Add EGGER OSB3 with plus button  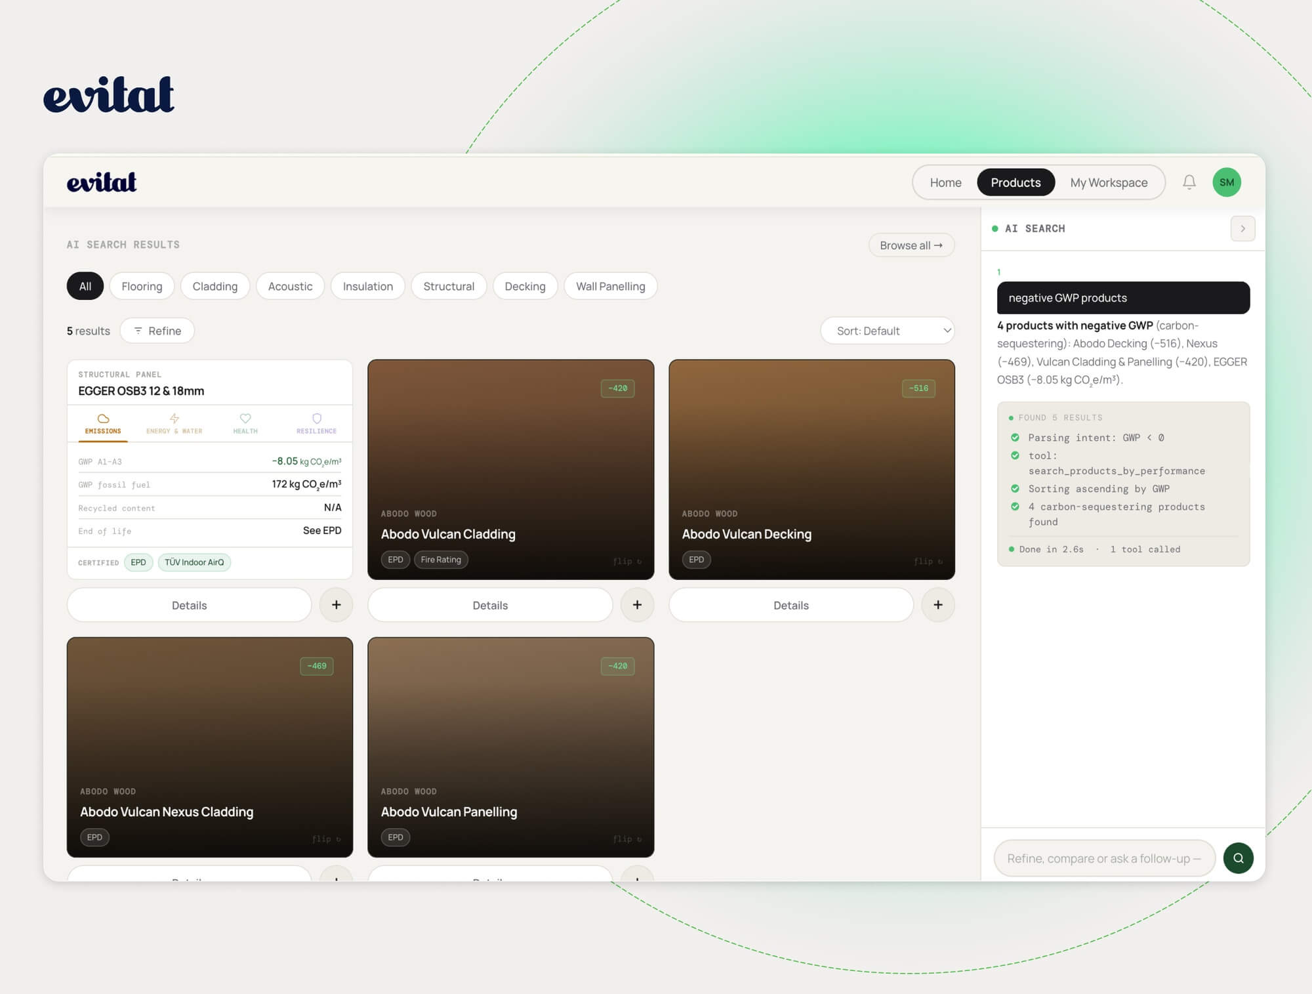coord(336,605)
